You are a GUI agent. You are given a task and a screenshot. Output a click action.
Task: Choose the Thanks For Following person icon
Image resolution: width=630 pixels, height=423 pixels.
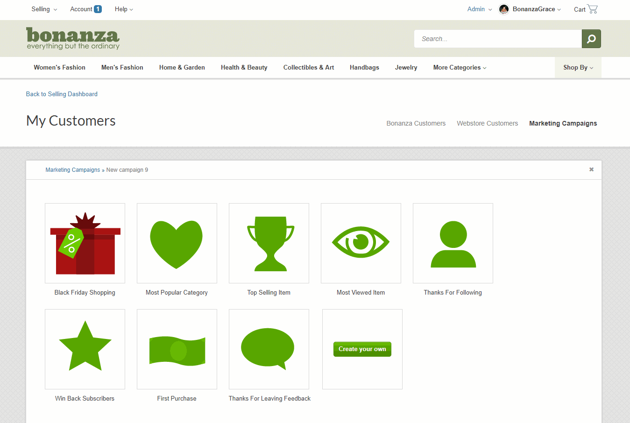point(453,243)
